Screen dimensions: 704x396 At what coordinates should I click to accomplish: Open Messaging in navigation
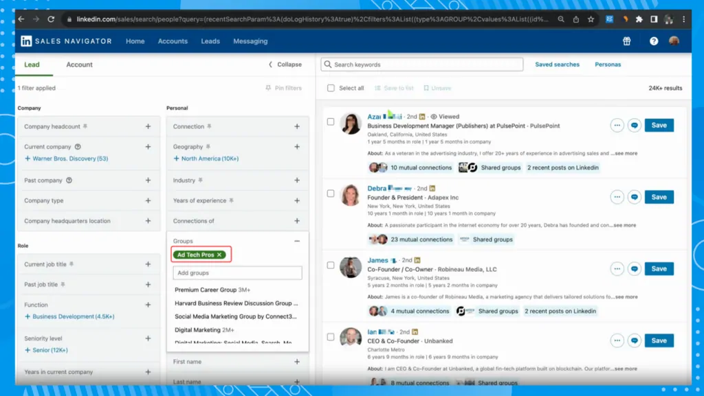250,41
